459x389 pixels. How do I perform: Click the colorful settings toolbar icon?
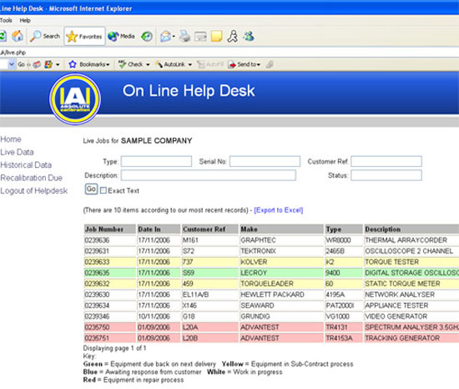click(48, 64)
